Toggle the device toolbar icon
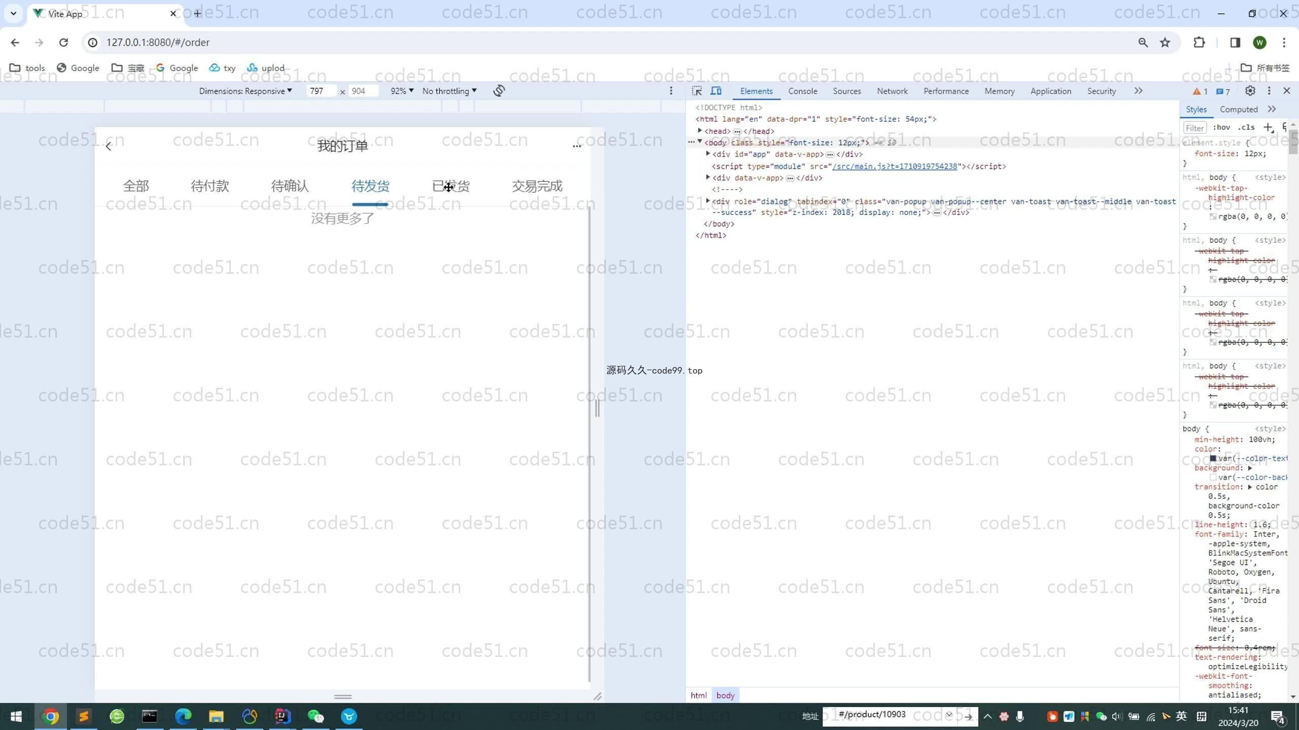The height and width of the screenshot is (730, 1299). [716, 91]
